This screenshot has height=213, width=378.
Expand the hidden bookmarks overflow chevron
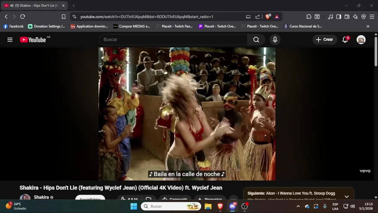point(368,26)
